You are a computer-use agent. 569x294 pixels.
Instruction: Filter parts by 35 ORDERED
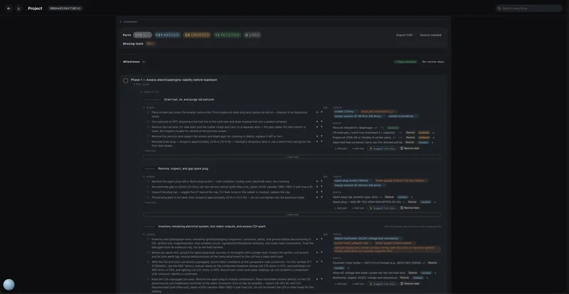[197, 35]
